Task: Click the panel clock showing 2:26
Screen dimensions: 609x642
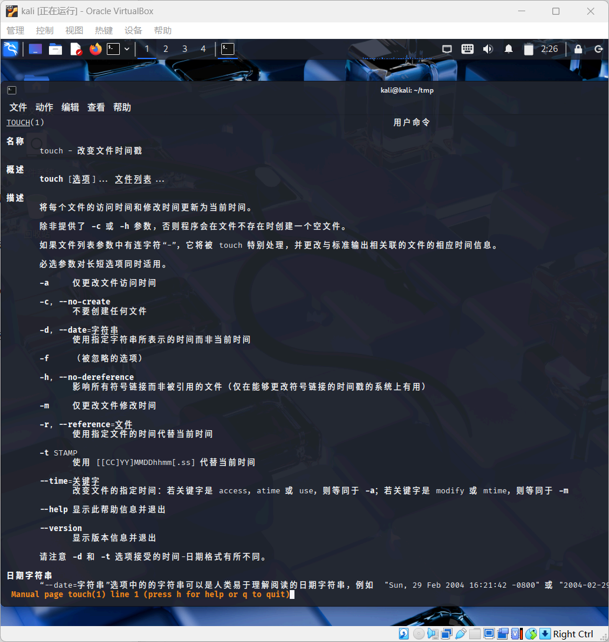Action: [549, 49]
